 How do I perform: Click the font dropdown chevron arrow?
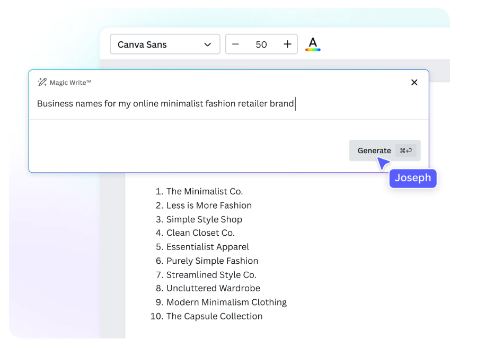click(x=208, y=44)
